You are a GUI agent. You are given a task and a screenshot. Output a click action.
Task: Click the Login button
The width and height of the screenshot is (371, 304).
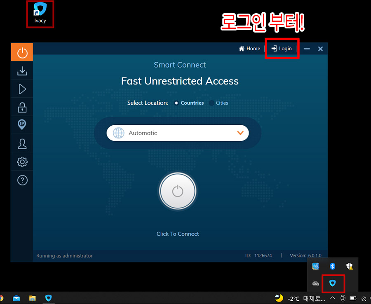tap(282, 49)
